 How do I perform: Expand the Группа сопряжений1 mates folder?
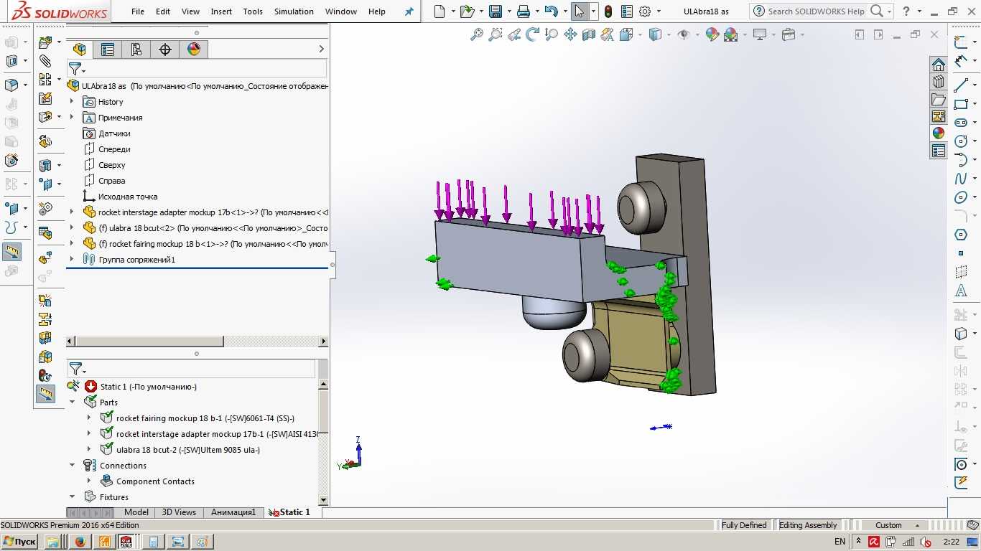(x=72, y=260)
